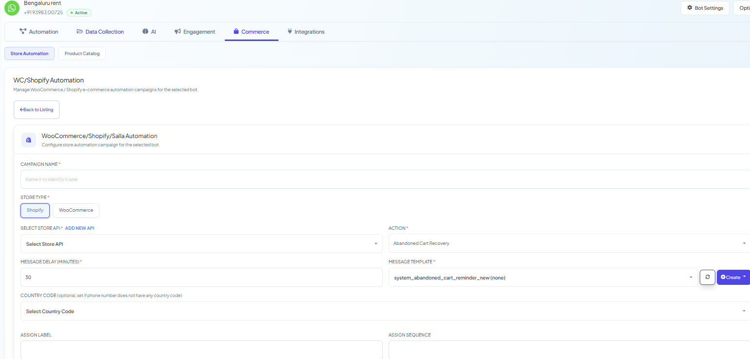750x359 pixels.
Task: Click the ADD NEW API link
Action: pyautogui.click(x=79, y=228)
